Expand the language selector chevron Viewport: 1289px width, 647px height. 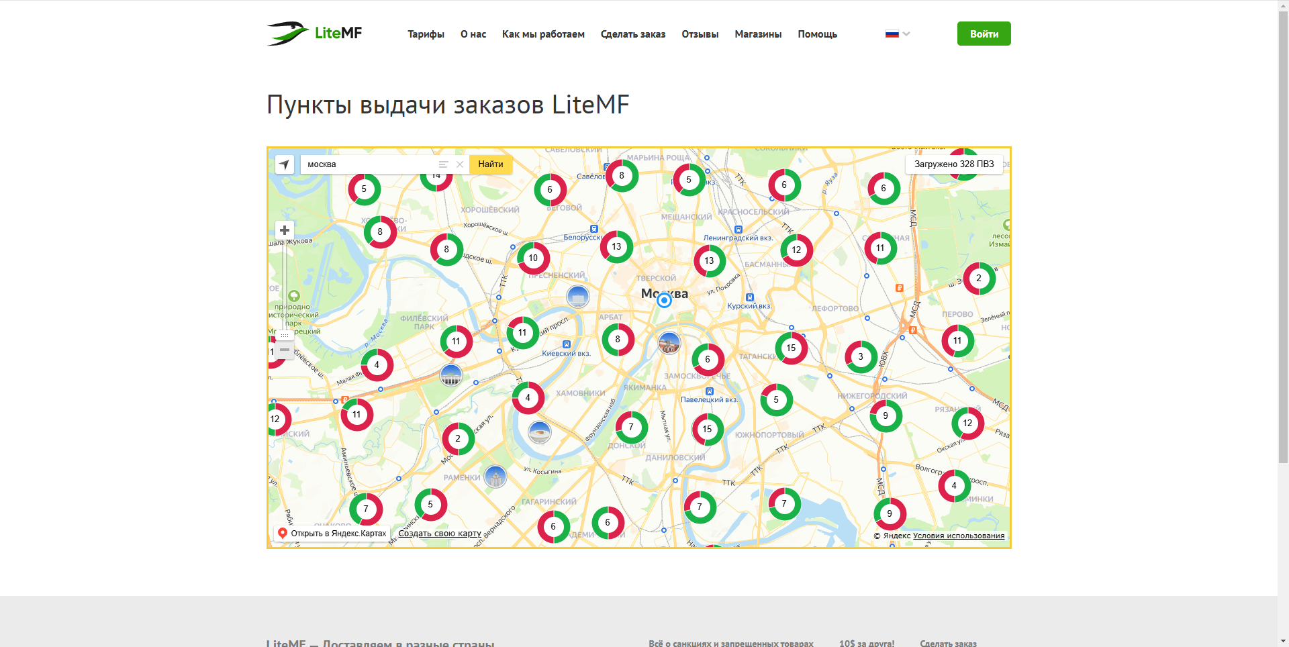click(906, 34)
